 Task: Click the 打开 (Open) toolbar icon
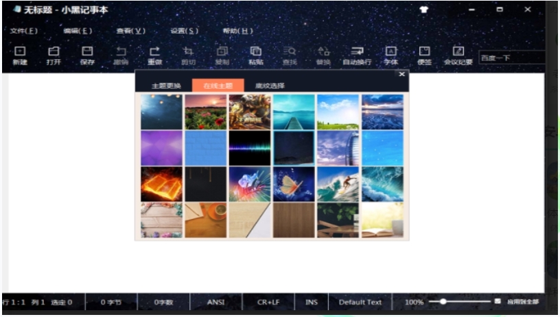[x=54, y=55]
